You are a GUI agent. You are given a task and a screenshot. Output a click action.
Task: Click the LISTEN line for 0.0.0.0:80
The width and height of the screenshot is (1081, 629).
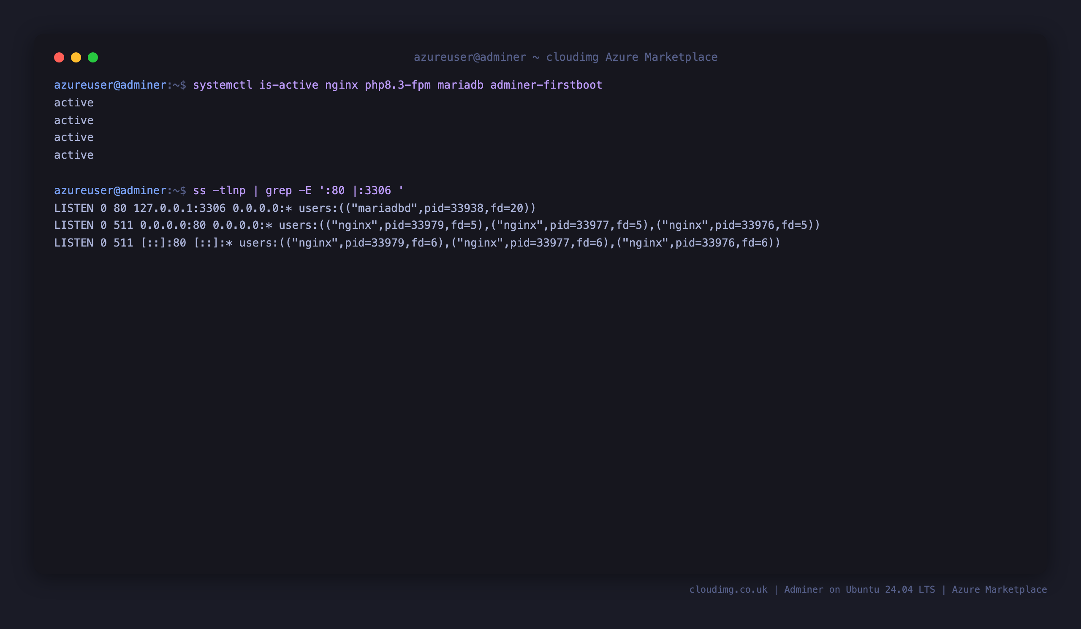coord(437,225)
